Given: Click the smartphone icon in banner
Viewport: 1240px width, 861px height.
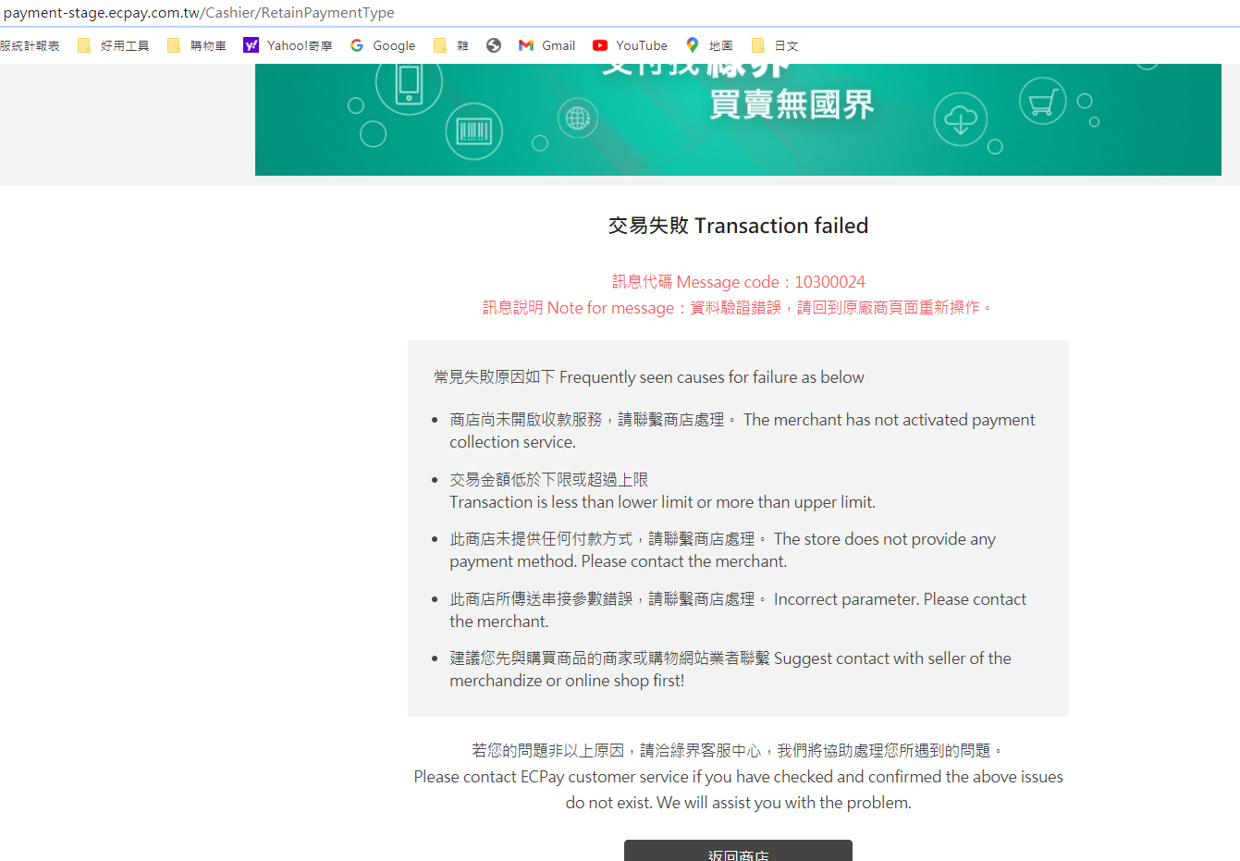Looking at the screenshot, I should (x=409, y=84).
